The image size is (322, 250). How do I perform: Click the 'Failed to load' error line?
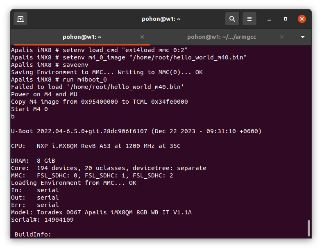[x=97, y=87]
